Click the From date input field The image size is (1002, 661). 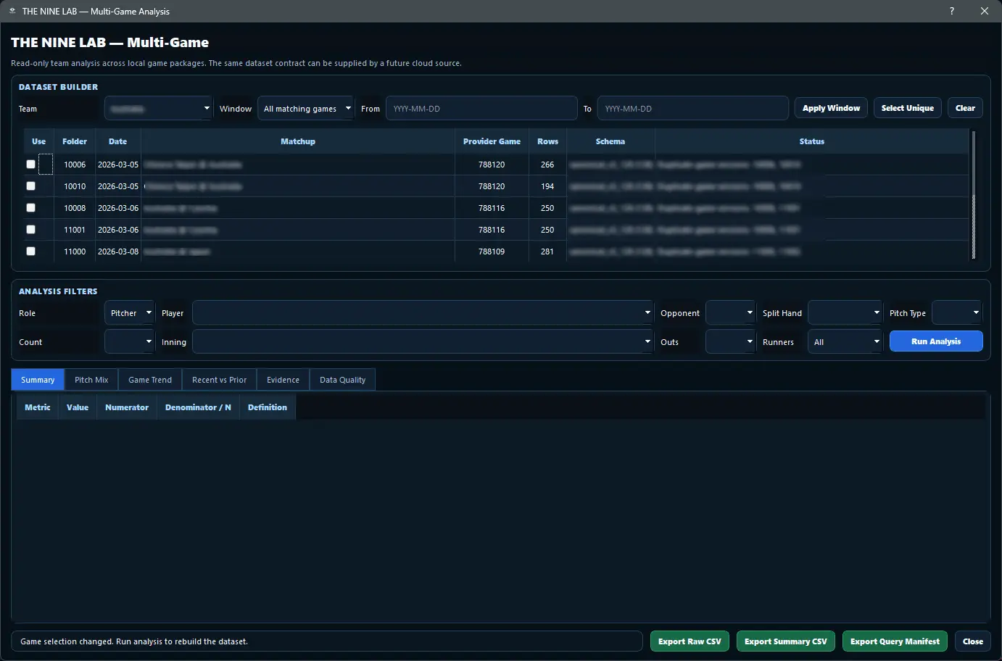[x=481, y=109]
